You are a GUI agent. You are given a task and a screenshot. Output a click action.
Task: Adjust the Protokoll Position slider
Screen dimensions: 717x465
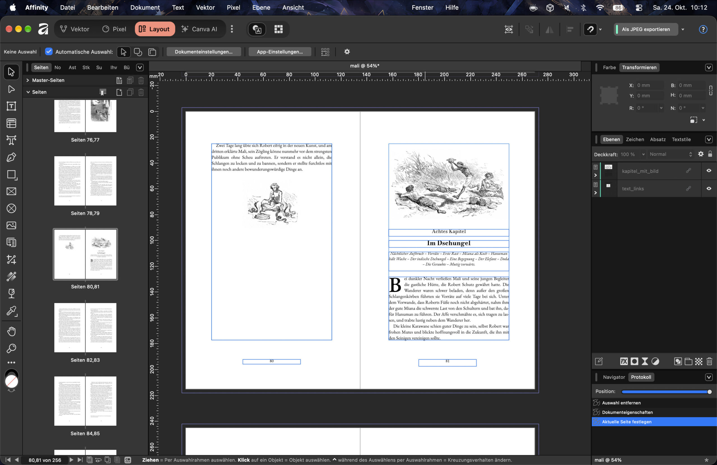666,392
